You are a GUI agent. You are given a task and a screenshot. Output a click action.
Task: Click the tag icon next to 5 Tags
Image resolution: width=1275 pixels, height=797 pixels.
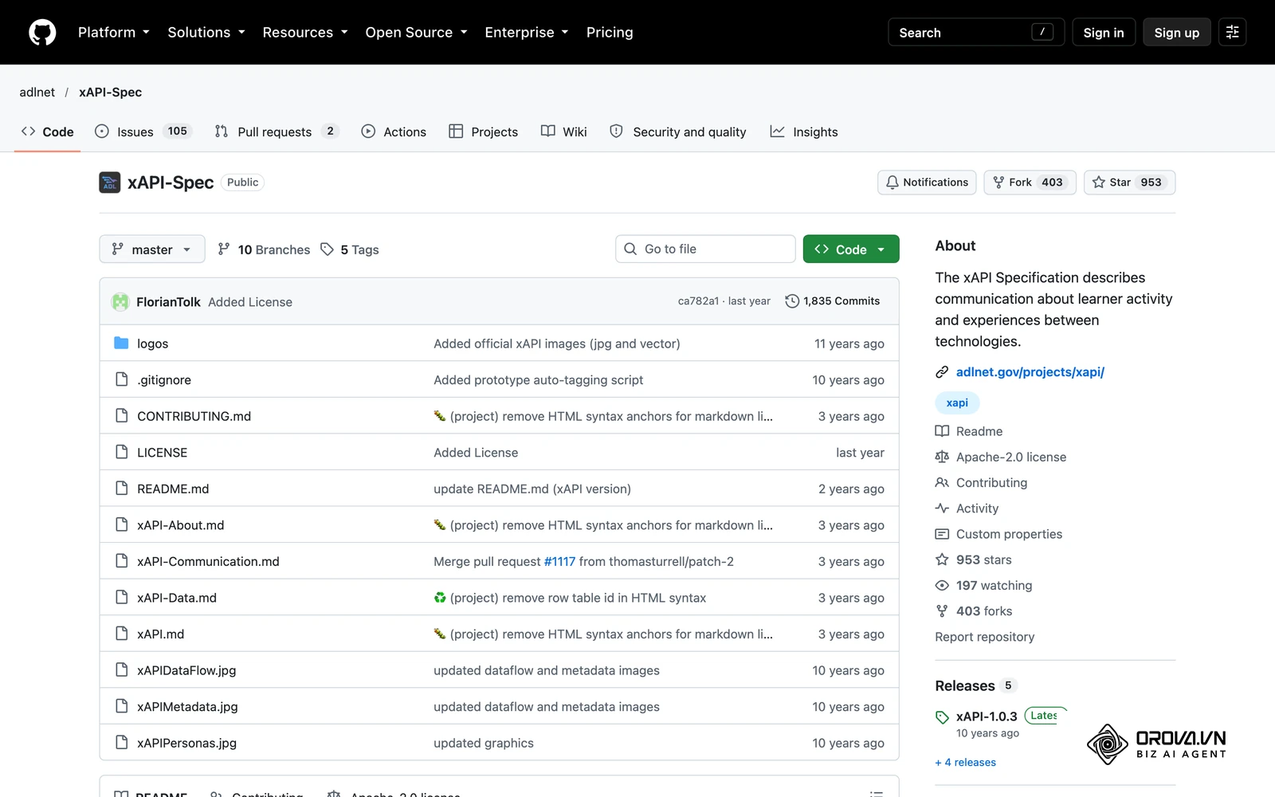(327, 249)
